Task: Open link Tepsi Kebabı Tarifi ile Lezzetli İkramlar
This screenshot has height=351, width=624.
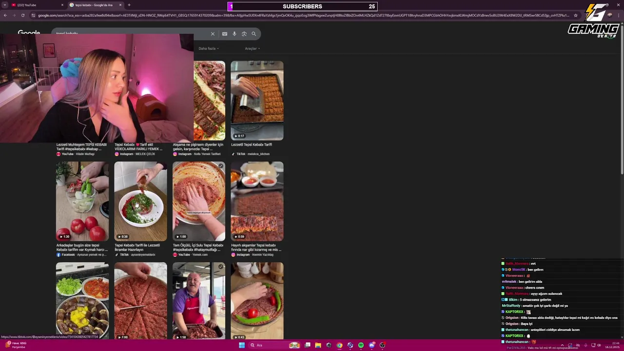Action: click(137, 247)
